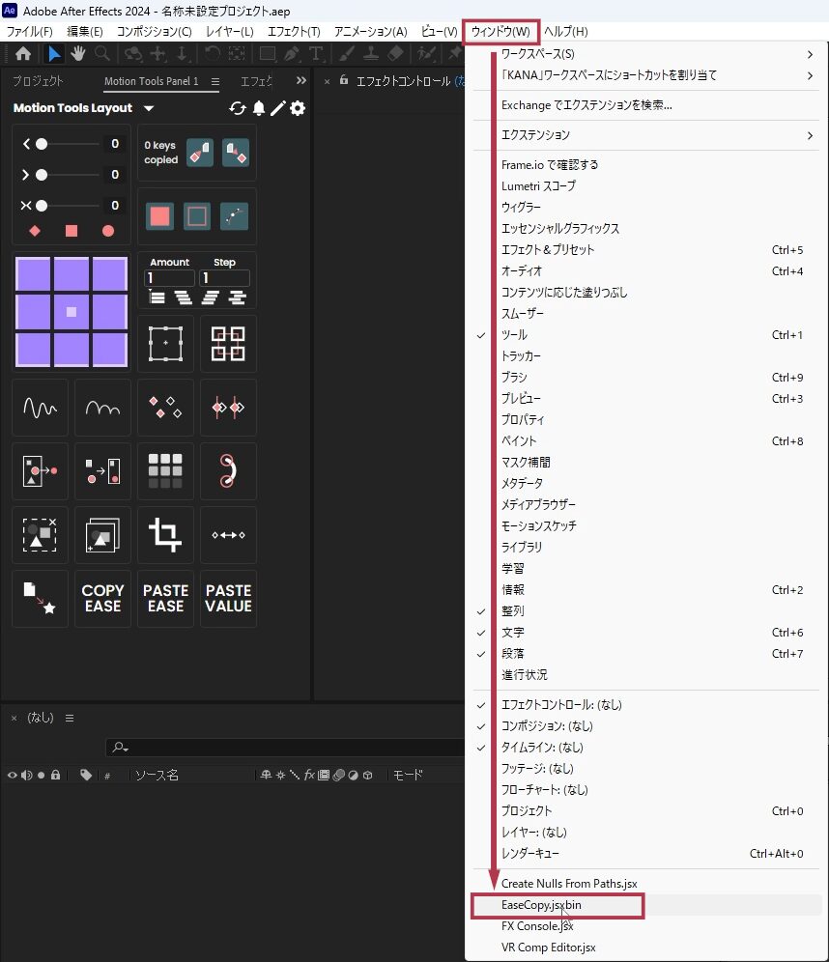Click the timeline eye visibility column icon

(x=13, y=776)
